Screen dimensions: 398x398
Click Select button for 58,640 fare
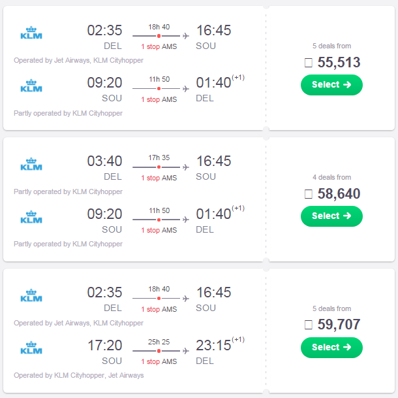click(331, 216)
